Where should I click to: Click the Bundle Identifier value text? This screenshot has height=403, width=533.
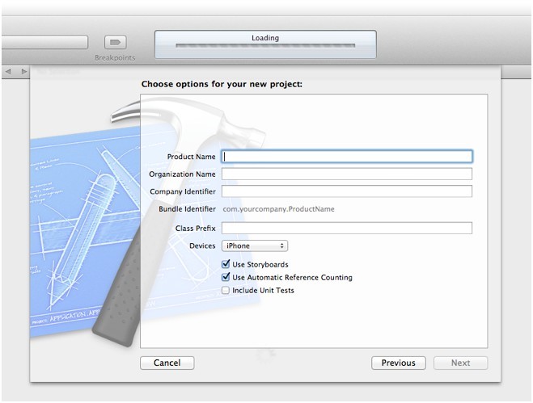[278, 209]
